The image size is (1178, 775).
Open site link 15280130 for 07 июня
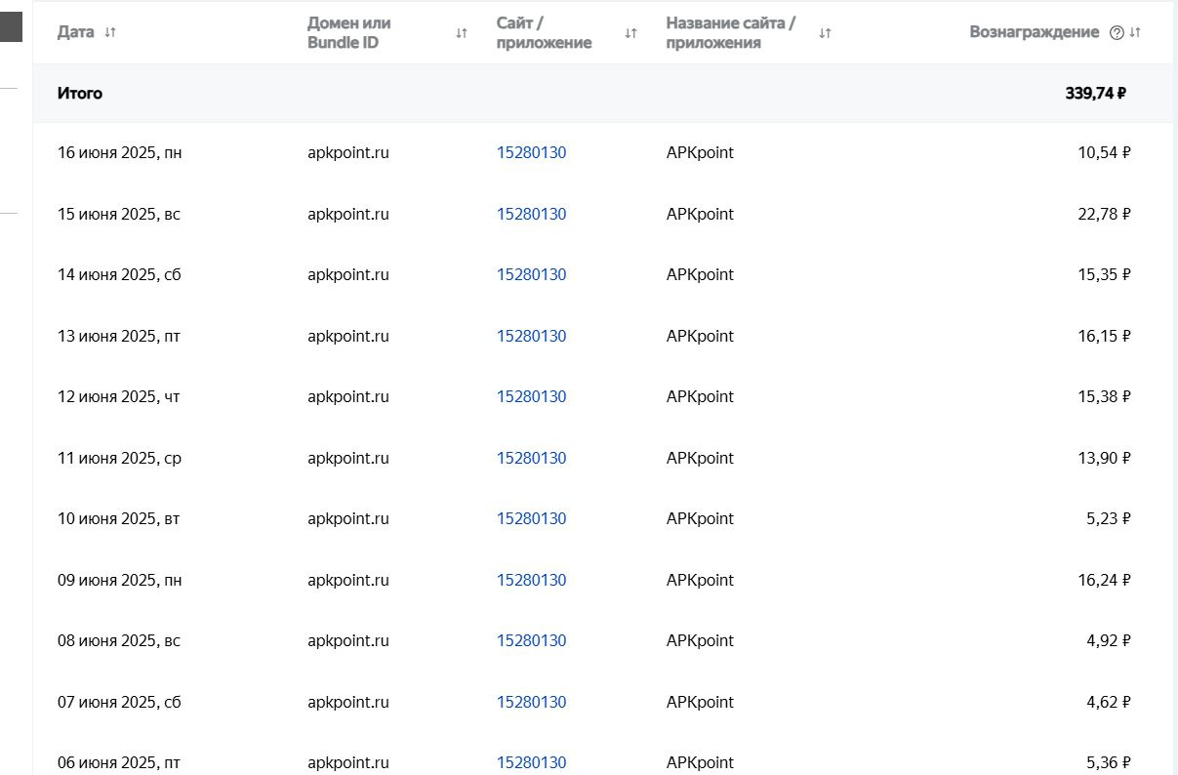pyautogui.click(x=531, y=702)
